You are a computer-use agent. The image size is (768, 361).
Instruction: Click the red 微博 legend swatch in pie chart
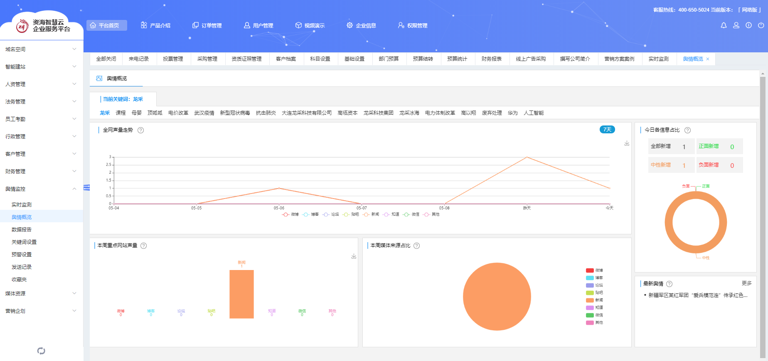(x=590, y=270)
